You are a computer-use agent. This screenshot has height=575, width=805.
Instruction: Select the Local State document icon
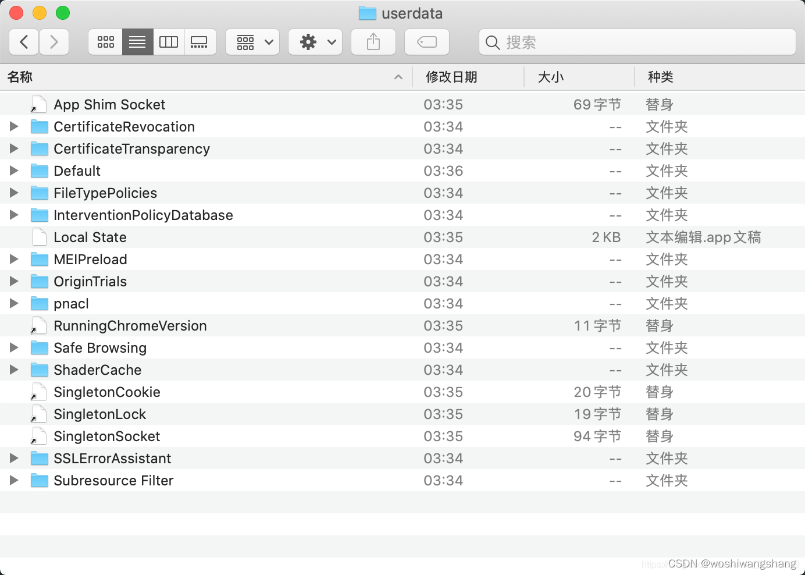pos(40,237)
